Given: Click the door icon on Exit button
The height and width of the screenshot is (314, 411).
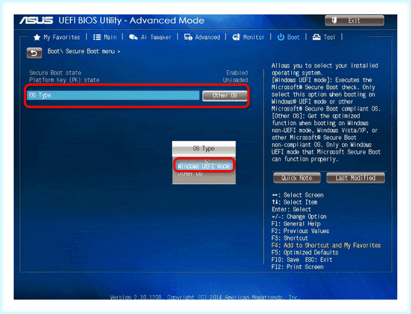Looking at the screenshot, I should (x=334, y=20).
